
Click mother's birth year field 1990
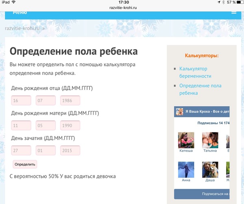pyautogui.click(x=70, y=125)
